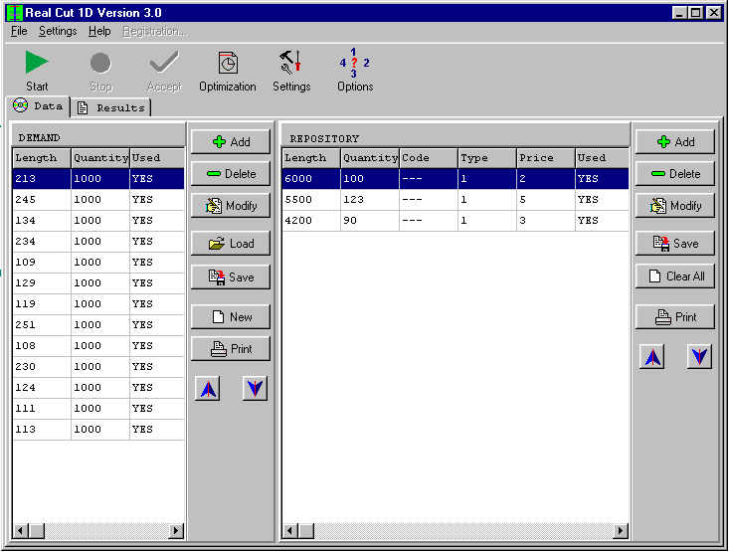
Task: Open the Help menu
Action: coord(99,31)
